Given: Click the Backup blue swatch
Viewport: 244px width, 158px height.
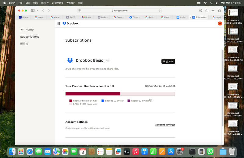Looking at the screenshot, I should (x=102, y=101).
